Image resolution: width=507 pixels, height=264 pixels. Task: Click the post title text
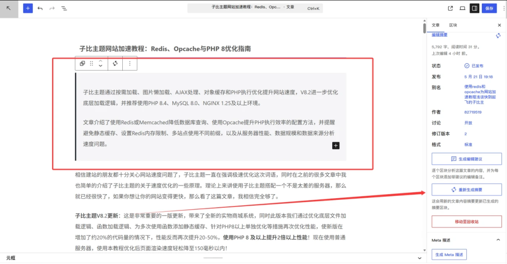165,49
